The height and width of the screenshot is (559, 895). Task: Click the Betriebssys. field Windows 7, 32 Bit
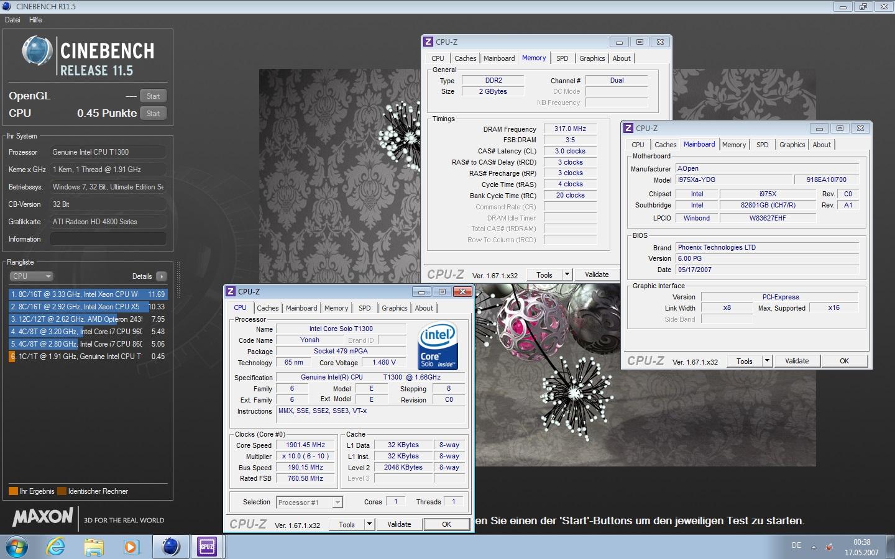108,187
